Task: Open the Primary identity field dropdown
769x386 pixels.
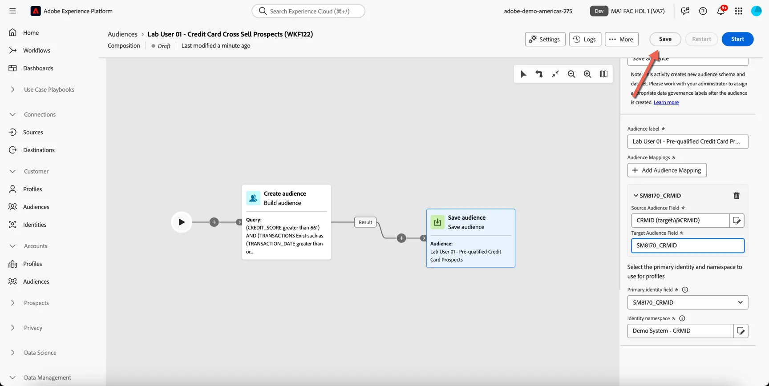Action: [688, 302]
